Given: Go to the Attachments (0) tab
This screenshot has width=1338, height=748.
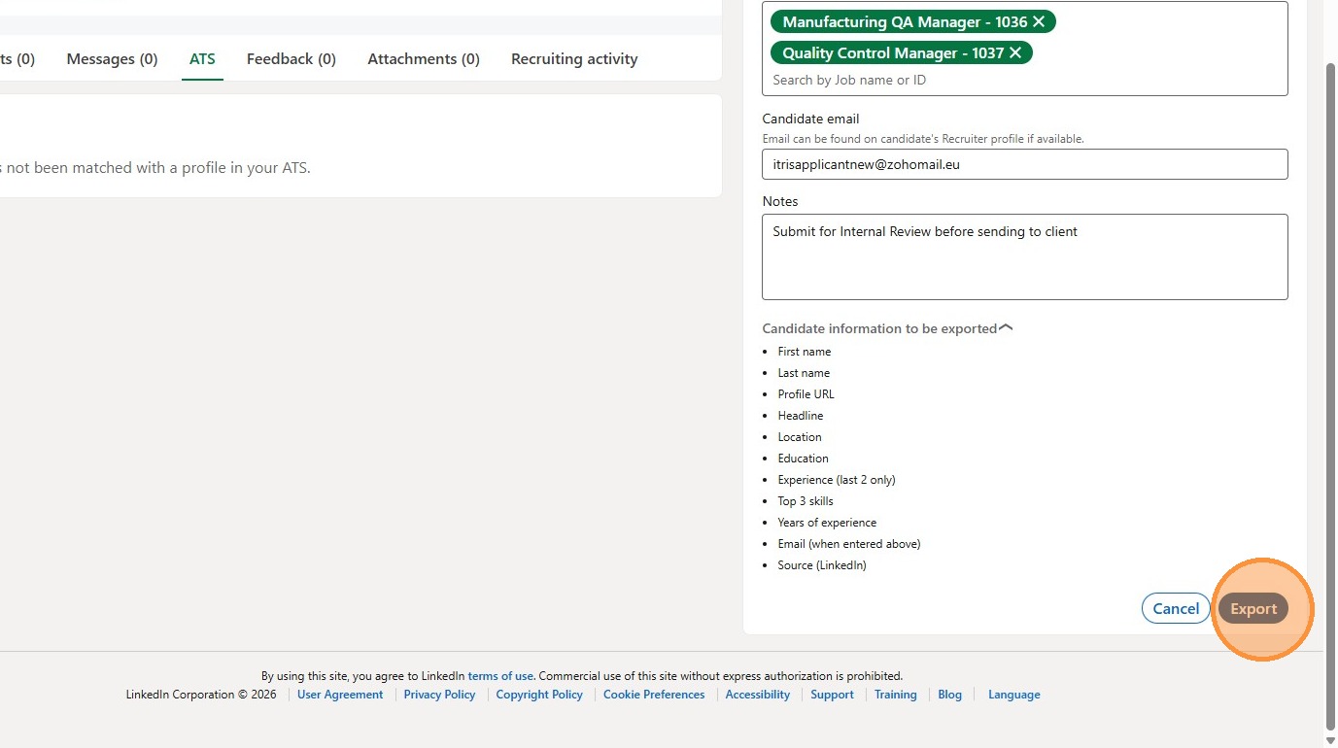Looking at the screenshot, I should point(424,59).
